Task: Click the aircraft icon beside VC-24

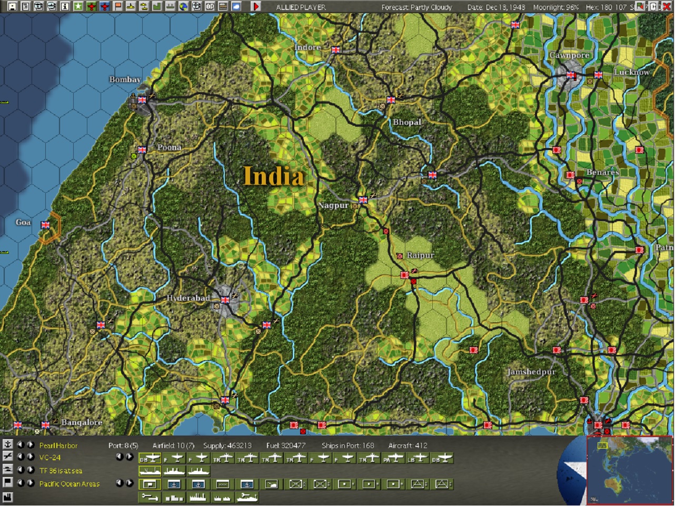Action: (7, 457)
